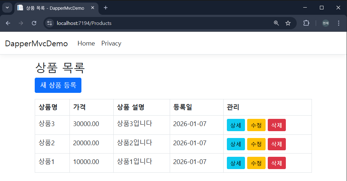Bookmark this page with star icon
347x181 pixels.
(x=288, y=23)
